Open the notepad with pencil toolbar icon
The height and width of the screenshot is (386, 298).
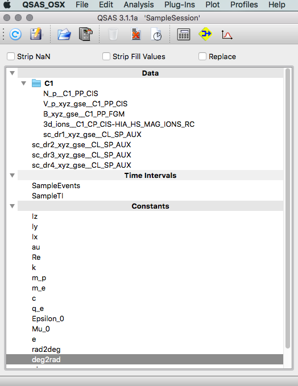(x=36, y=34)
